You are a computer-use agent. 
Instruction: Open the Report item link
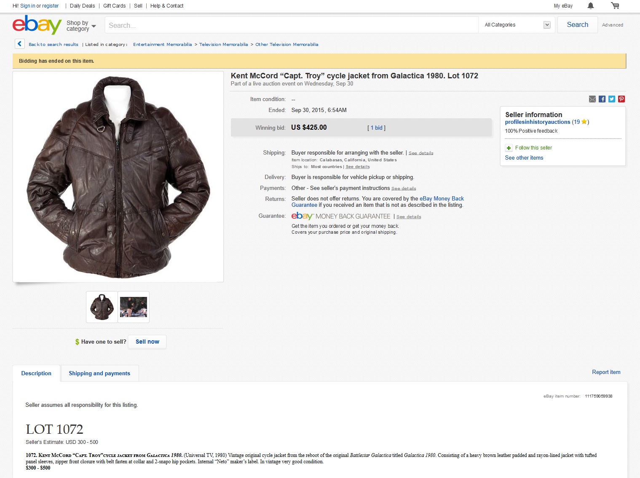[606, 372]
